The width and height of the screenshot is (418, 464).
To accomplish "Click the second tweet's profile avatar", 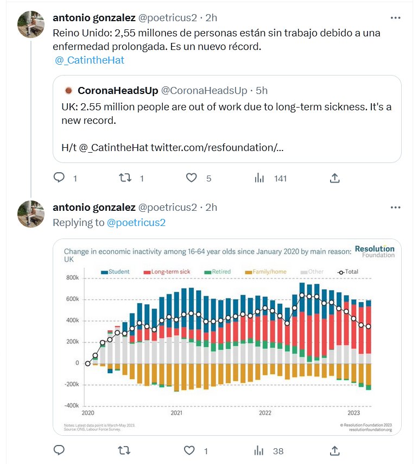I will click(x=31, y=214).
